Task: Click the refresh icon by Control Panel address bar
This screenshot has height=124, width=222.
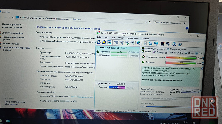Action: tap(149, 22)
